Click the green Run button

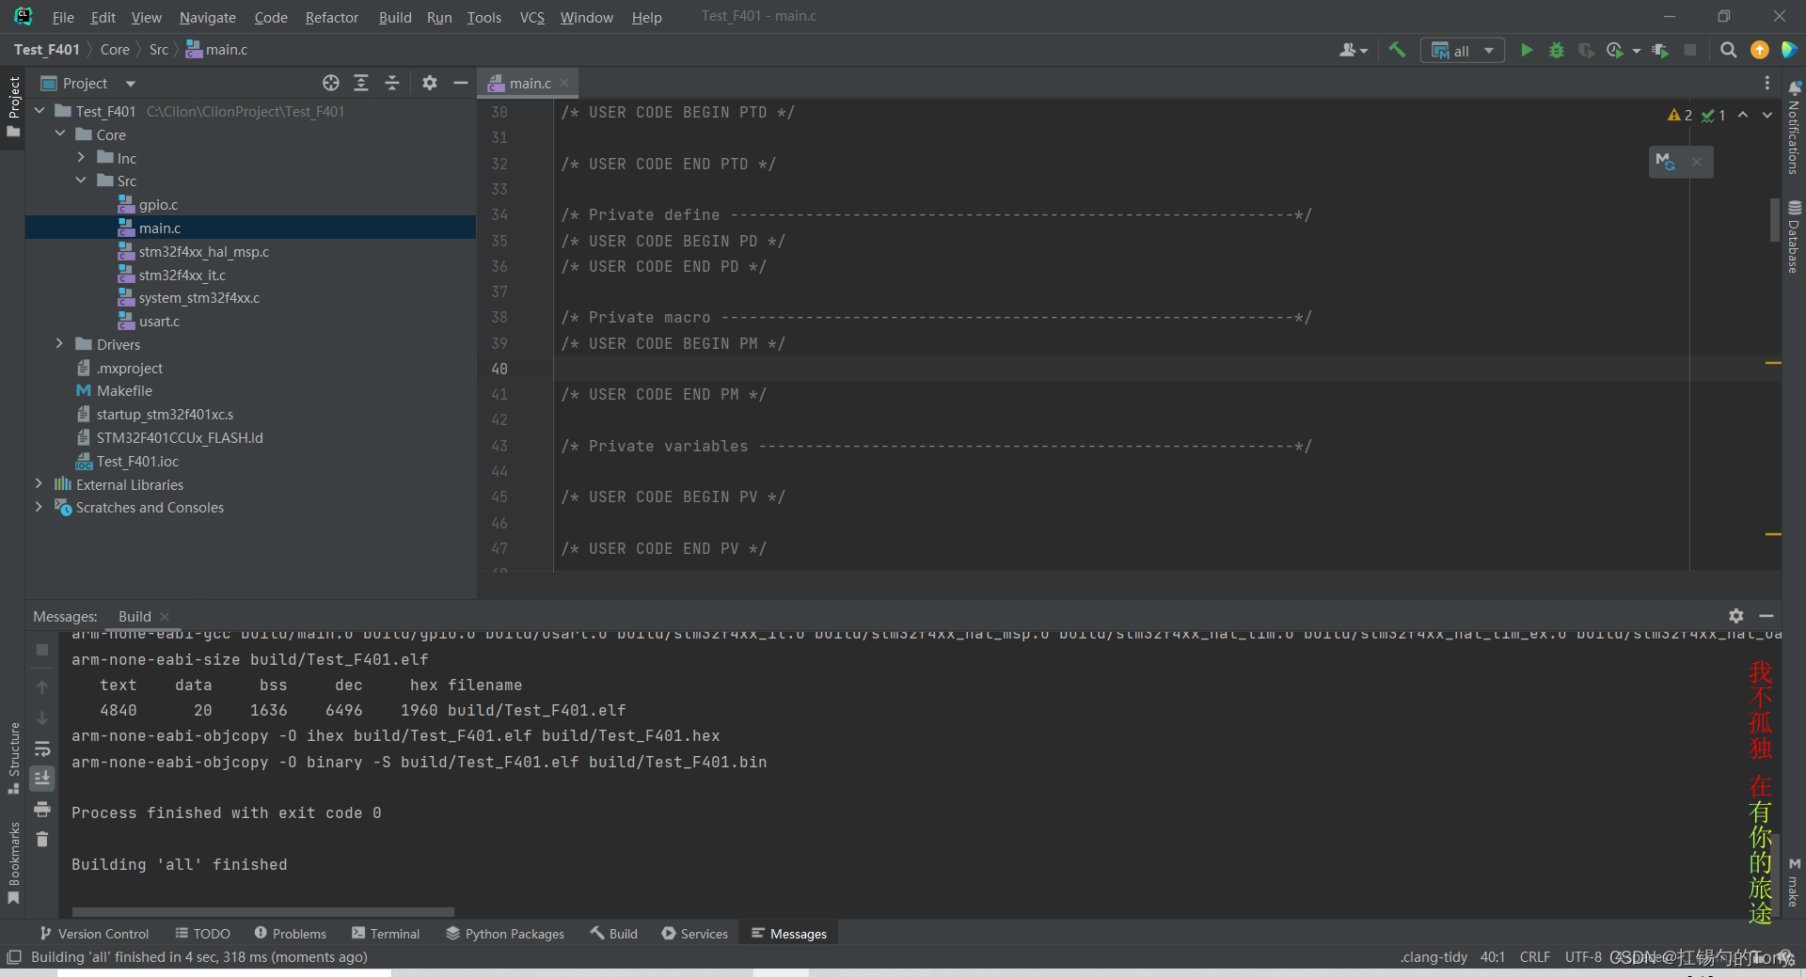pyautogui.click(x=1527, y=50)
